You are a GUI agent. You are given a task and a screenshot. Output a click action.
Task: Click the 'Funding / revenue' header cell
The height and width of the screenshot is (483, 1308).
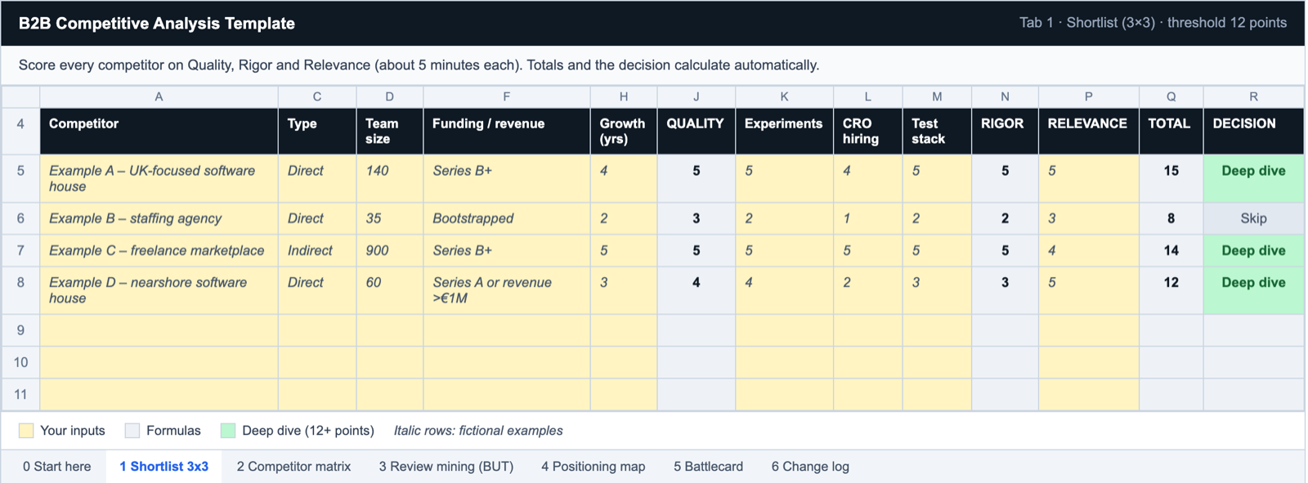coord(507,131)
